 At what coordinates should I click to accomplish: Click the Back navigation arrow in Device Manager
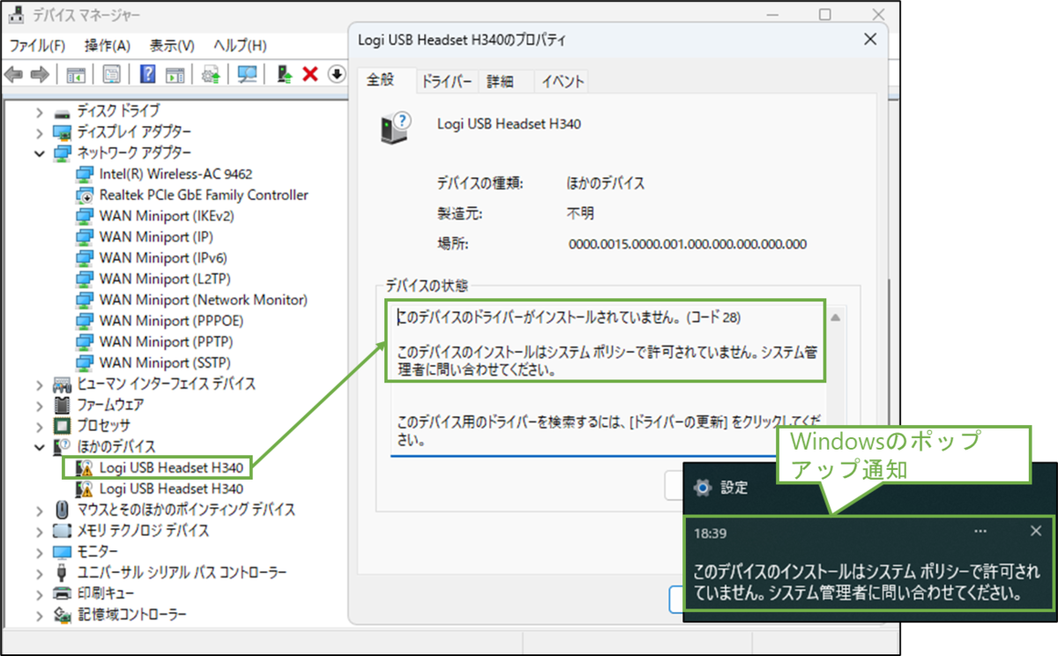[x=14, y=74]
